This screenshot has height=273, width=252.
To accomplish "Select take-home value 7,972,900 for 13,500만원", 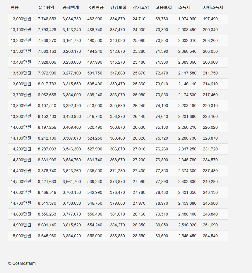I will pyautogui.click(x=47, y=73).
